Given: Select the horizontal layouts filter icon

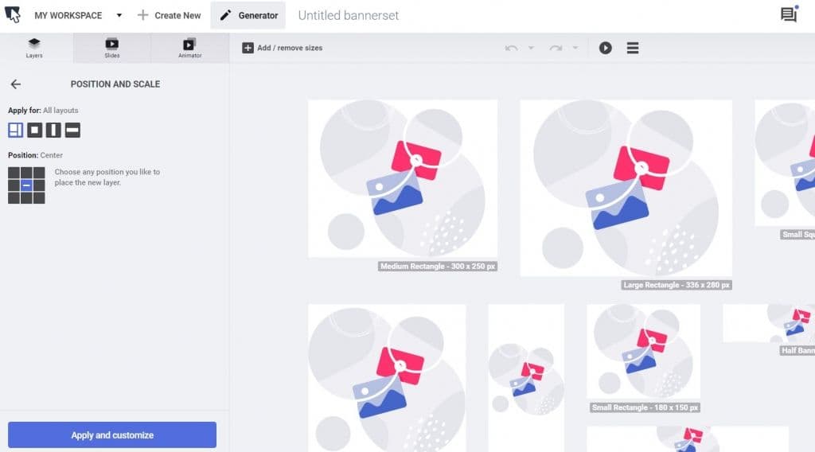Looking at the screenshot, I should click(72, 130).
